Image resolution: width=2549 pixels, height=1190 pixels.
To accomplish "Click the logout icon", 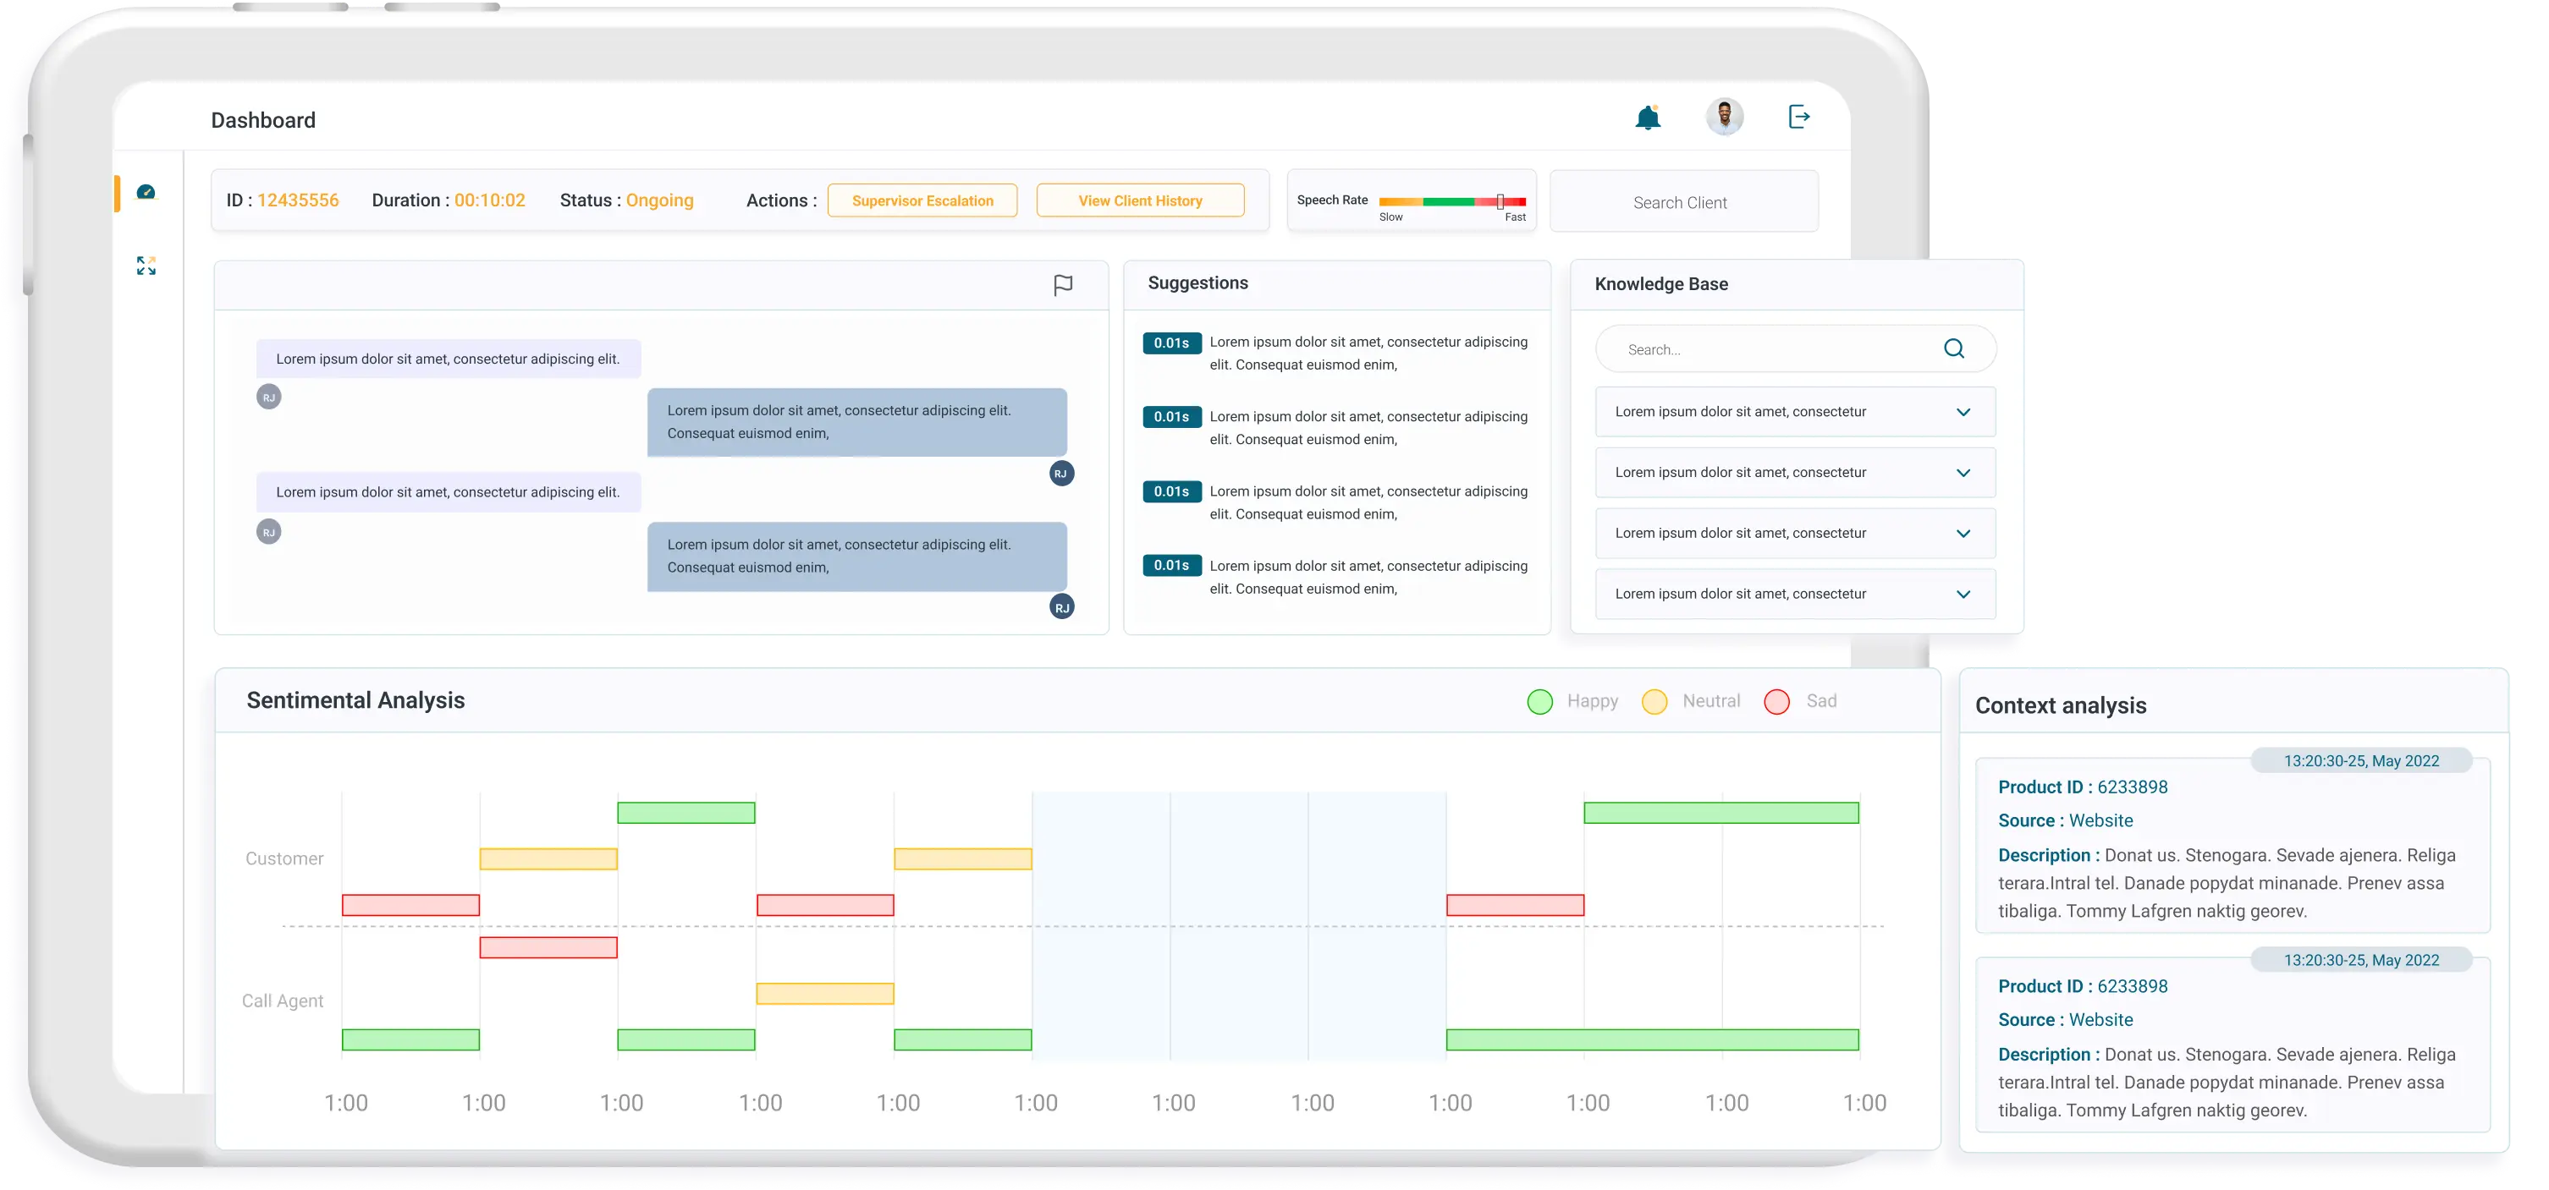I will 1799,117.
